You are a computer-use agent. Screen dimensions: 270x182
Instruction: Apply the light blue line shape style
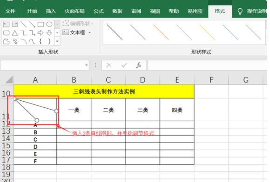230,32
